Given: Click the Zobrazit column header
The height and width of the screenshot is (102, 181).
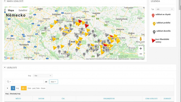Looking at the screenshot, I should [167, 99].
